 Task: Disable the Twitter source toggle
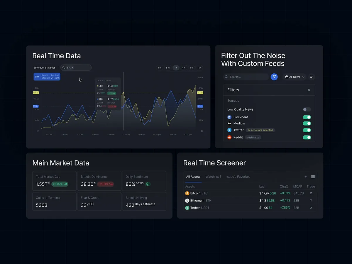tap(307, 130)
